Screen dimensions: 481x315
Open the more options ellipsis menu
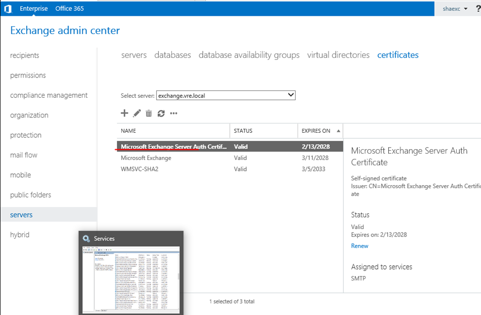coord(173,114)
